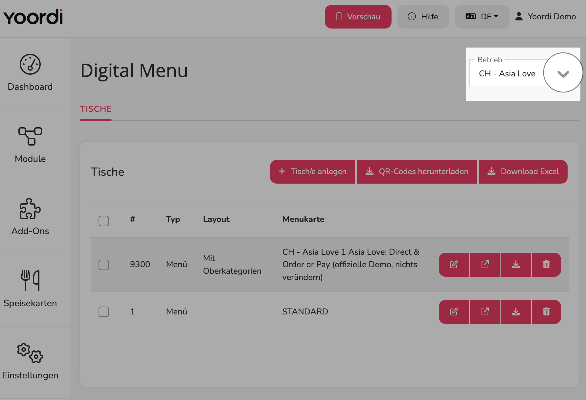Open the Module flowchart icon
586x400 pixels.
tap(30, 136)
